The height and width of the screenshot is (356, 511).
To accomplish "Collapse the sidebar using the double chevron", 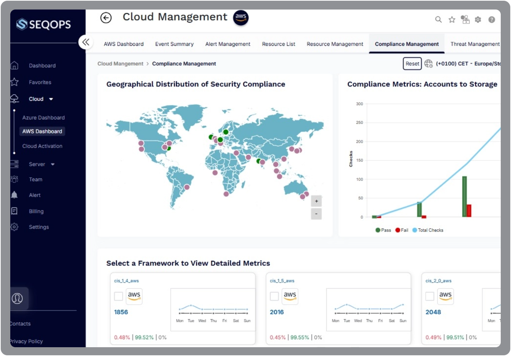I will tap(85, 42).
